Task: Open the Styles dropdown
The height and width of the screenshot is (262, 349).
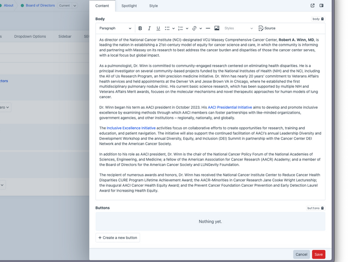Action: 238,28
